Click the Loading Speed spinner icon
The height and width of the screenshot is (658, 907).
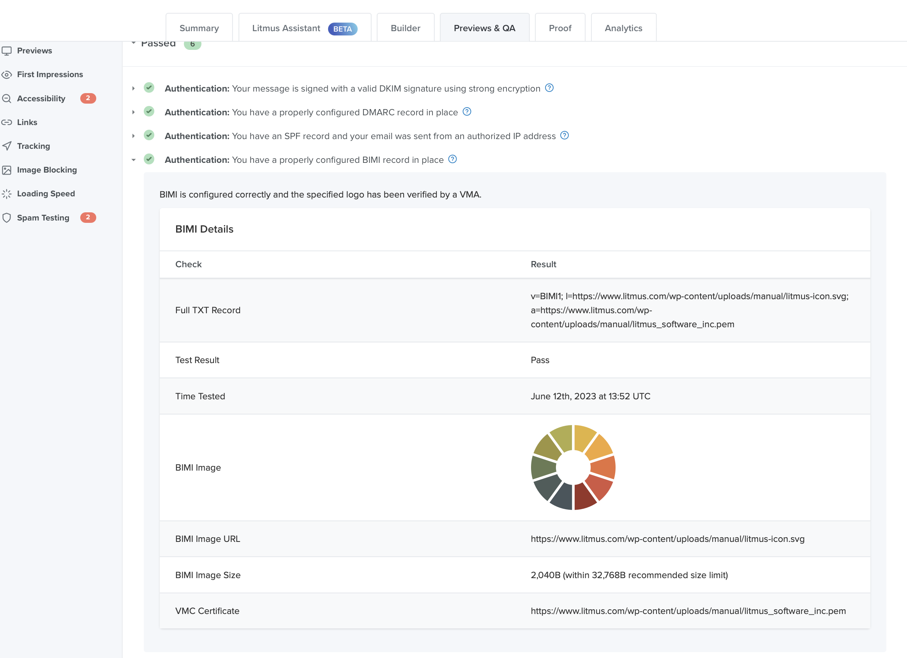coord(7,194)
